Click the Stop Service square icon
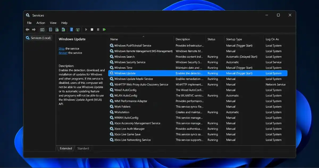The image size is (319, 168). click(92, 30)
